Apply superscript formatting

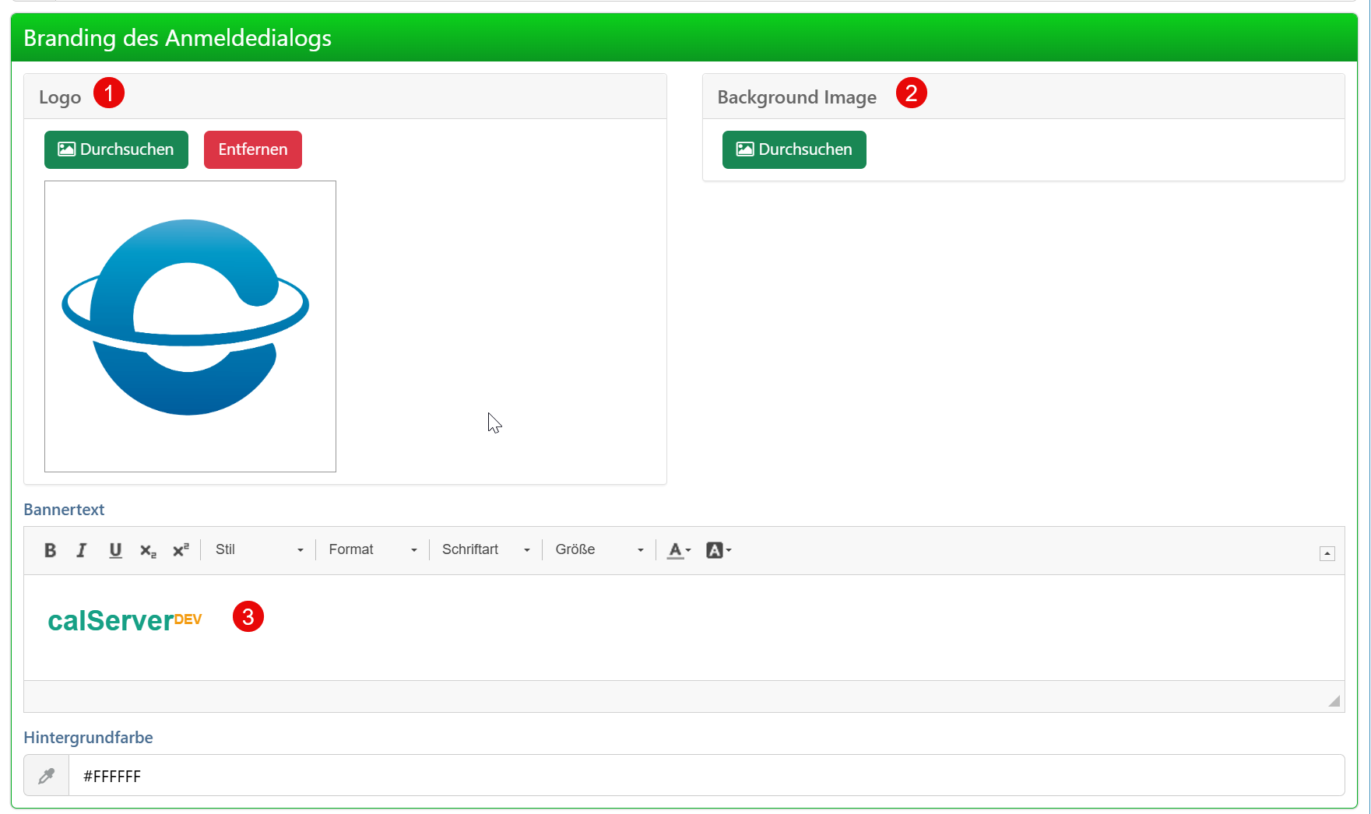click(x=181, y=550)
